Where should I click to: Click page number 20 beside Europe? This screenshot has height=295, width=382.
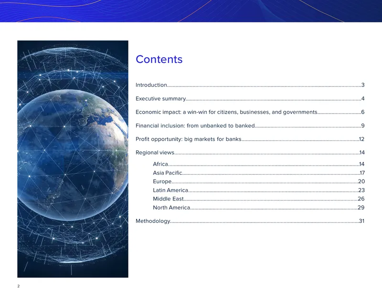(361, 181)
